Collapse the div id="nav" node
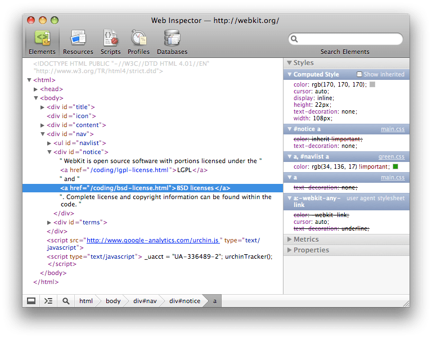 (43, 134)
